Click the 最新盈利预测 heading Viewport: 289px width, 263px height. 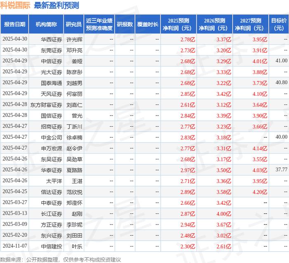[57, 5]
